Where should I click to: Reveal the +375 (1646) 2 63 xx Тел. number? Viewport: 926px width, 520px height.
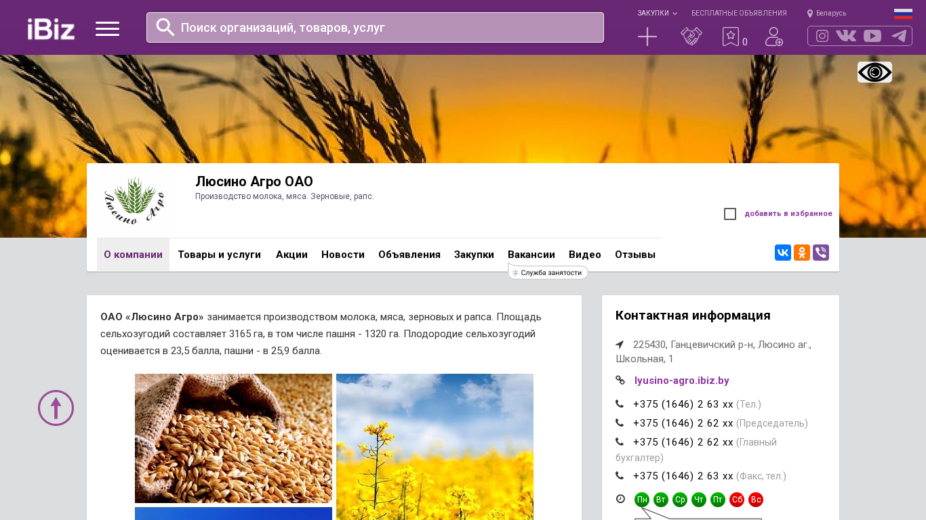[683, 404]
